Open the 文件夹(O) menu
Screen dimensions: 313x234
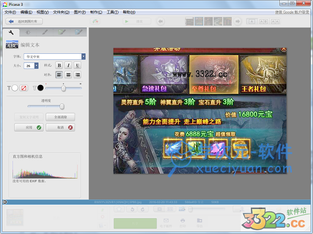(61, 12)
